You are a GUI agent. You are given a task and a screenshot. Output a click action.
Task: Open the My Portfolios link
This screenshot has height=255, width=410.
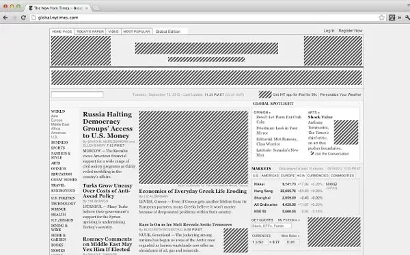pos(288,220)
